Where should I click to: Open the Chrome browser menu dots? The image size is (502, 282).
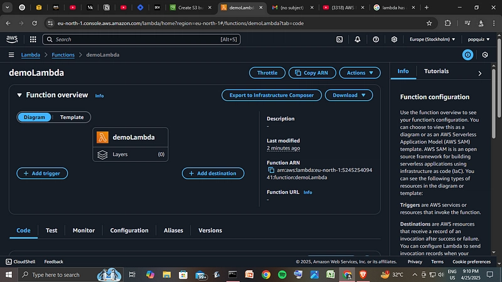click(x=494, y=23)
